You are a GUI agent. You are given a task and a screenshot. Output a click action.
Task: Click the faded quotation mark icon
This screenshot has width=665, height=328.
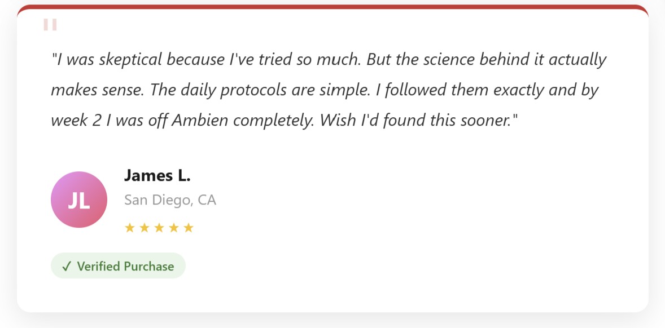[x=50, y=25]
